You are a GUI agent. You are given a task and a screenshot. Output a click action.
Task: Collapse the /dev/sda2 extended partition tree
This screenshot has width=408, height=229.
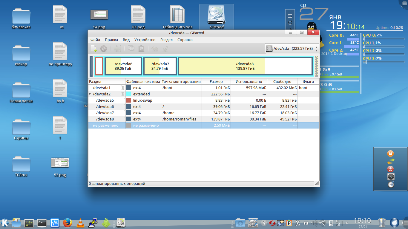(90, 94)
